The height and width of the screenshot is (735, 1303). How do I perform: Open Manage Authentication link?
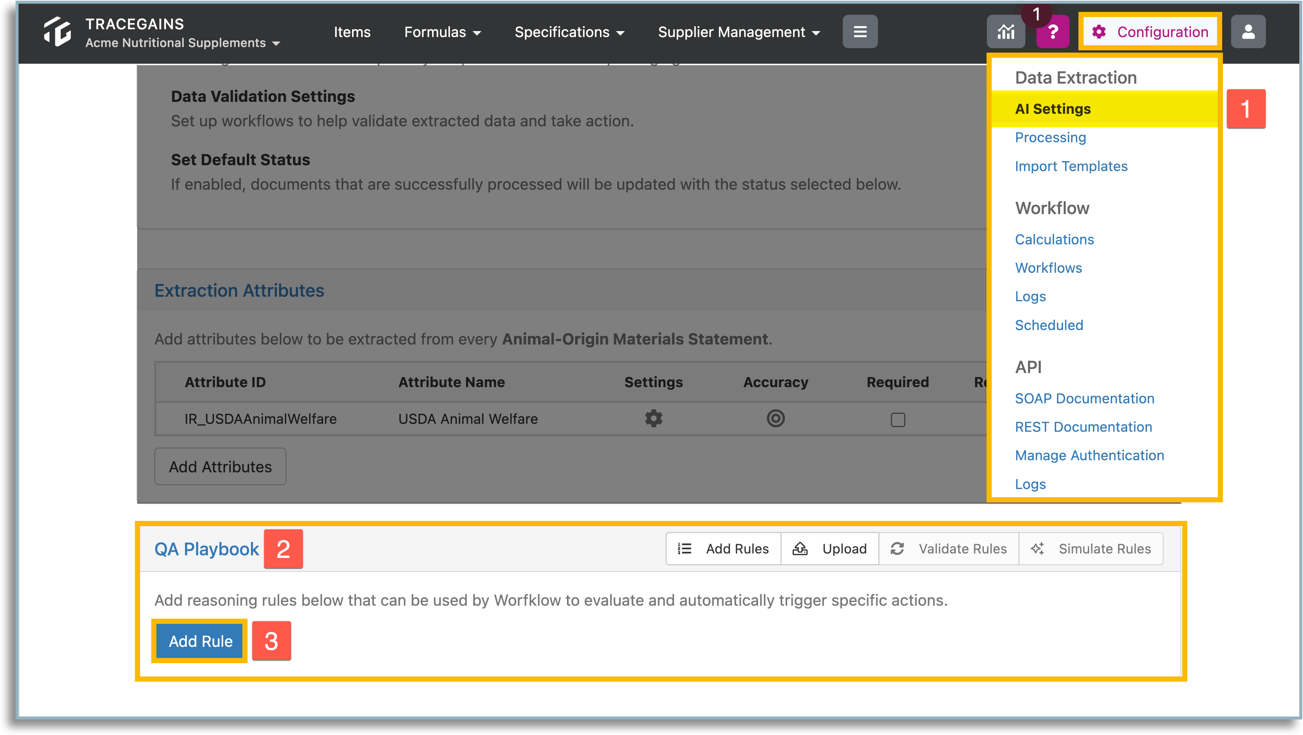pyautogui.click(x=1090, y=455)
